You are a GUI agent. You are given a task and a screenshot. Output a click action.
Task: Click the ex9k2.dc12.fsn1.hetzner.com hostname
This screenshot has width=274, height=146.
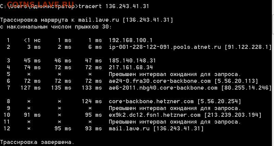(x=154, y=115)
